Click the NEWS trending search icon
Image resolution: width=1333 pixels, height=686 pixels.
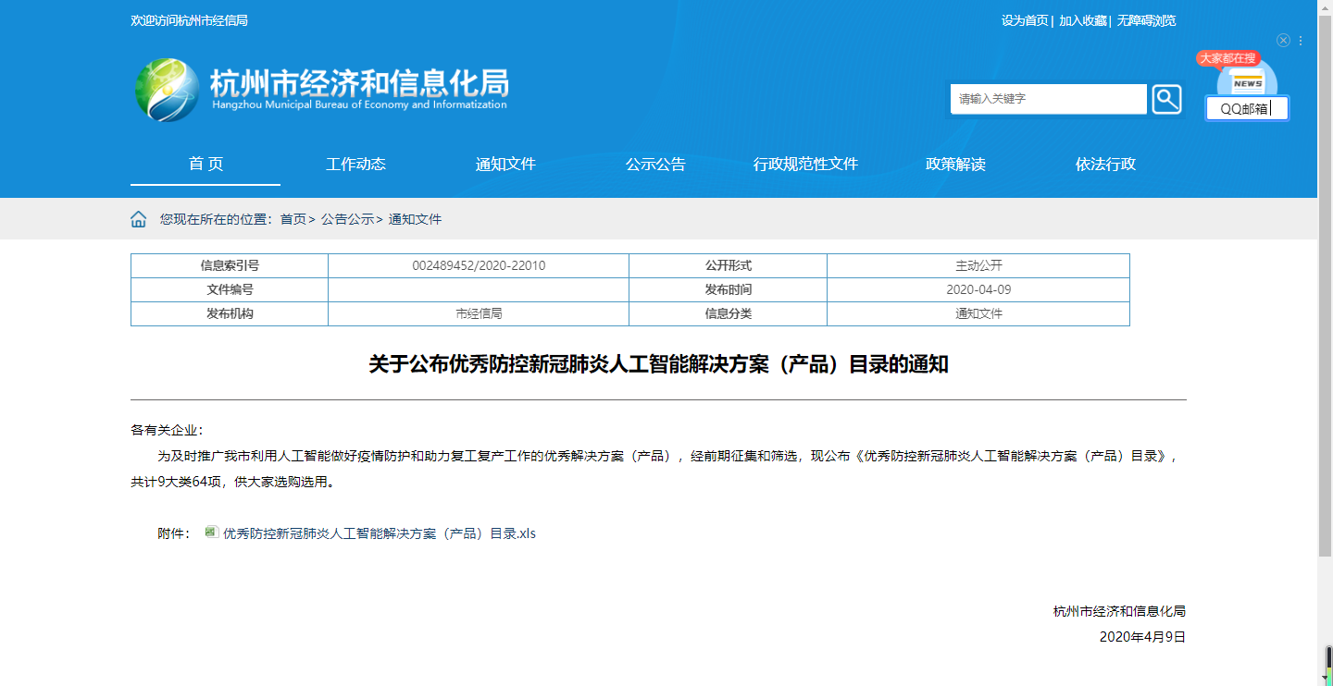point(1247,81)
